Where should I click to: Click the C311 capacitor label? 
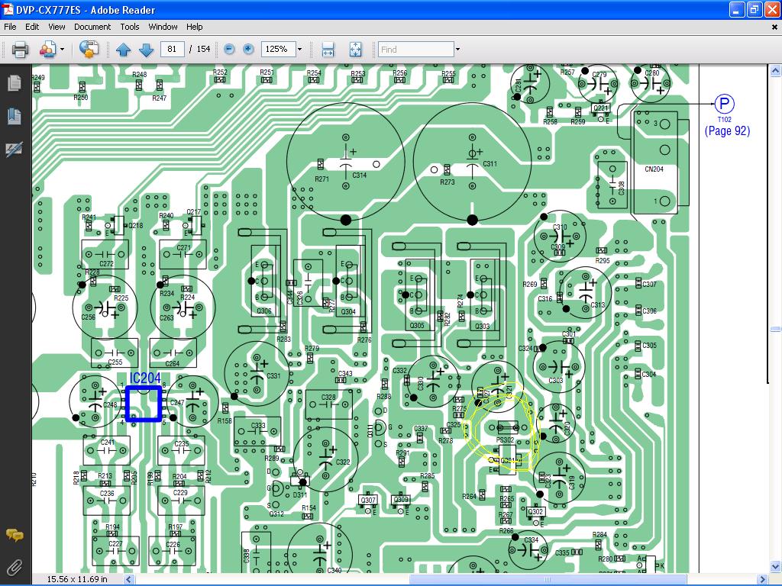[x=490, y=163]
